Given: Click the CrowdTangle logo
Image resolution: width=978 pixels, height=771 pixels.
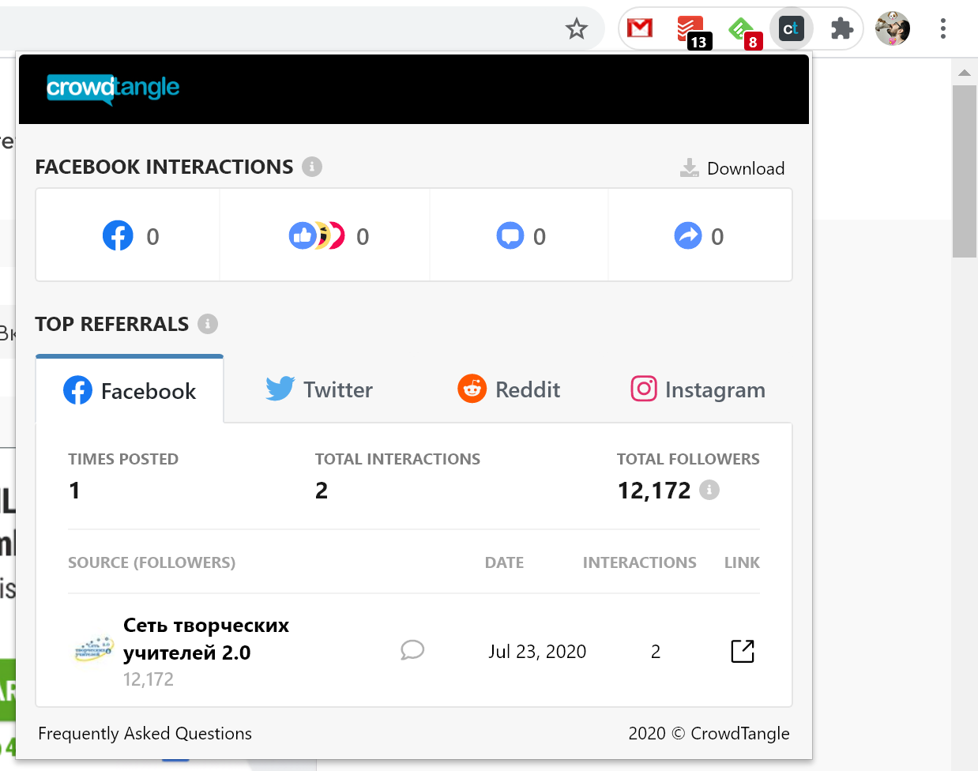Looking at the screenshot, I should tap(113, 88).
